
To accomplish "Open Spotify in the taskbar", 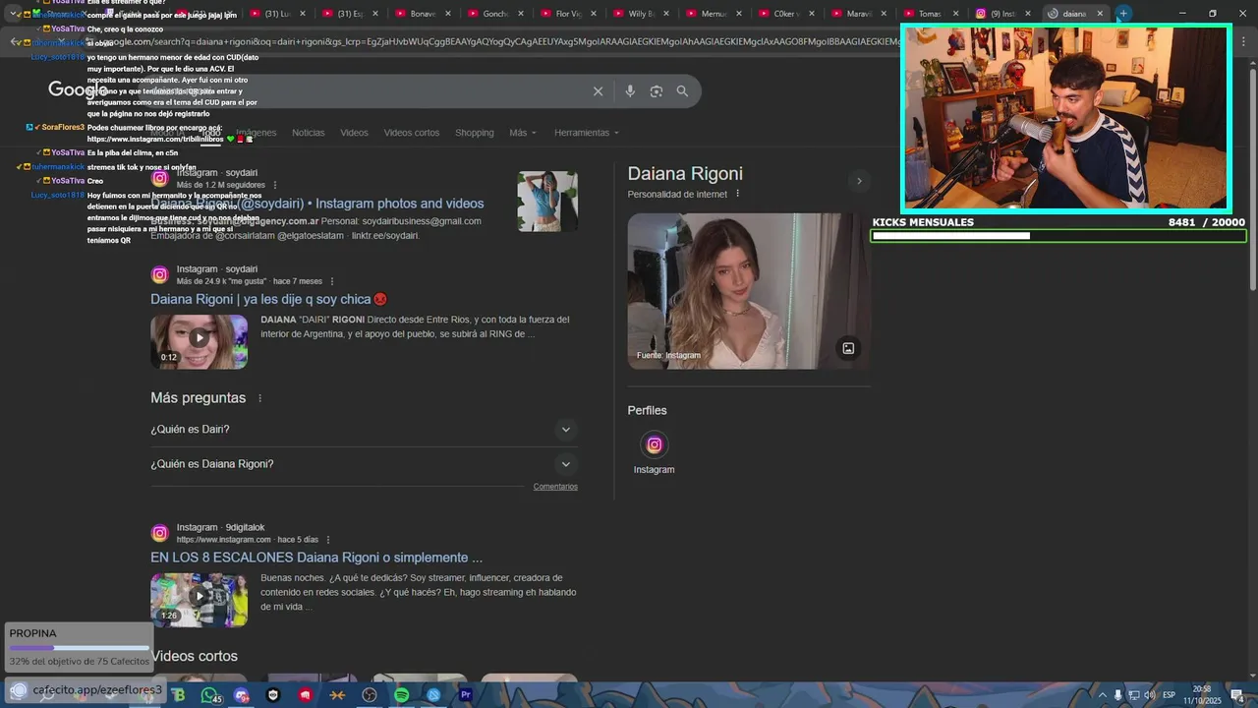I will (402, 695).
